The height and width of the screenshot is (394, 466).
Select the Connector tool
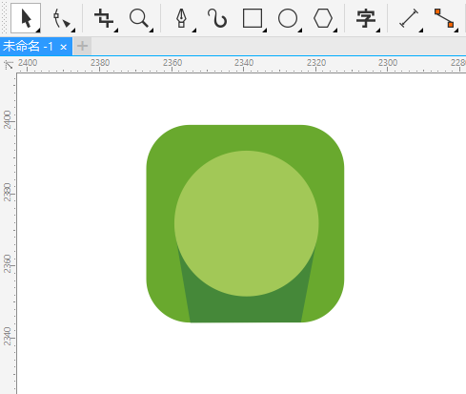(444, 18)
